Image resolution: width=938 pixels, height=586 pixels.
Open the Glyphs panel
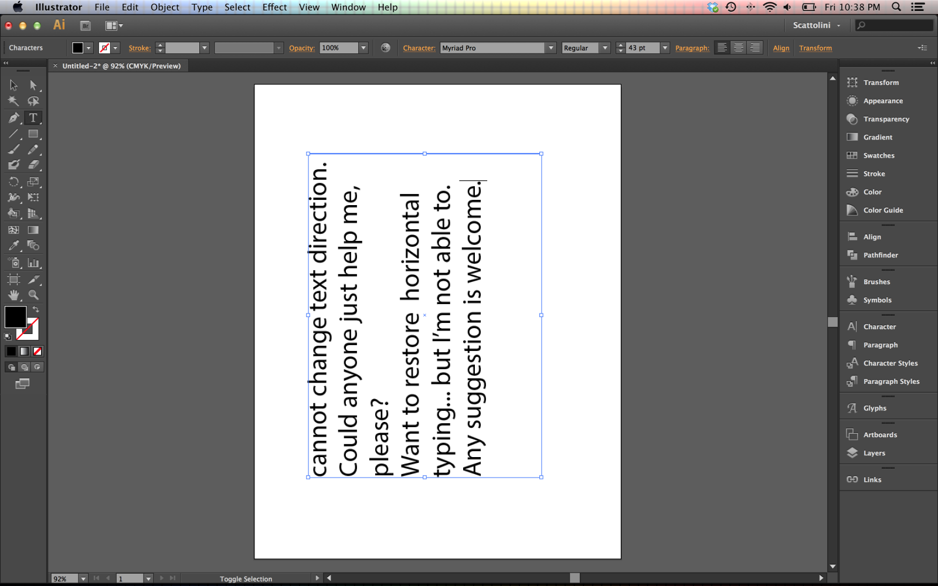pyautogui.click(x=875, y=408)
